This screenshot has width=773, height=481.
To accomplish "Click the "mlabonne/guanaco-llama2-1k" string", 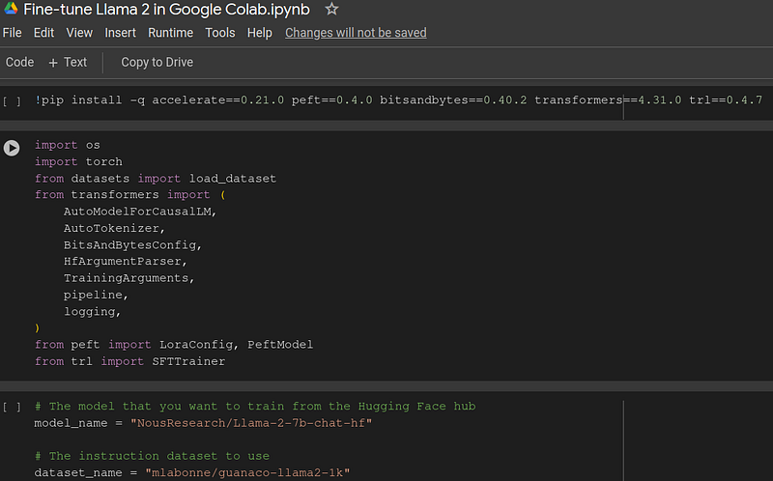I will click(x=247, y=472).
